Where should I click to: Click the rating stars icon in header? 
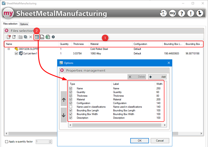coord(163,13)
